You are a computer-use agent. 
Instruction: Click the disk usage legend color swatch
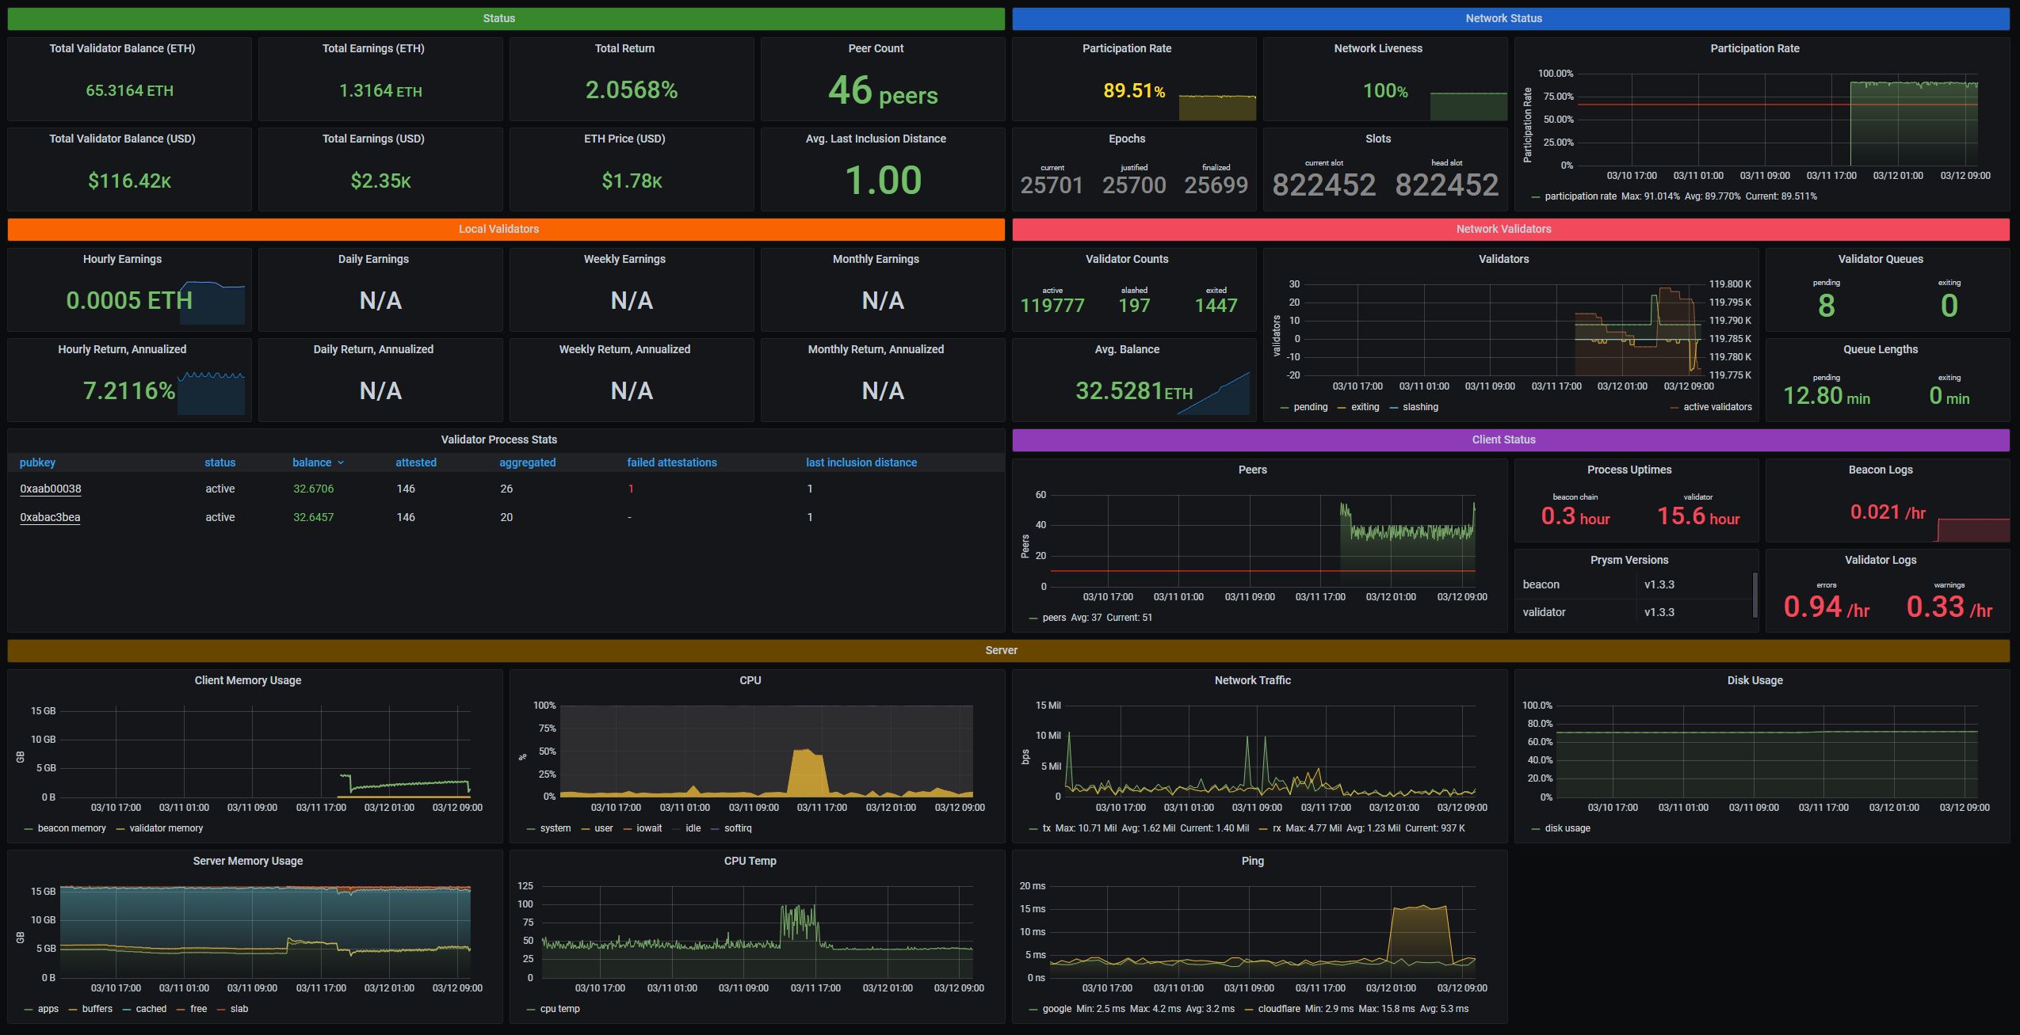(x=1536, y=828)
